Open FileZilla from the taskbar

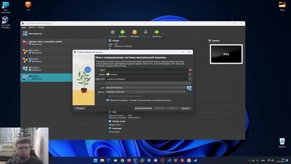[x=182, y=160]
